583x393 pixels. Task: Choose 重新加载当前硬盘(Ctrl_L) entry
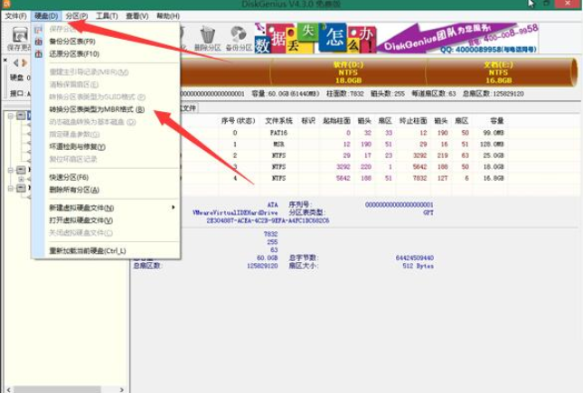click(x=106, y=251)
